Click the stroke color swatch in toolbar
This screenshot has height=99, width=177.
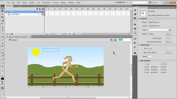coord(2,73)
